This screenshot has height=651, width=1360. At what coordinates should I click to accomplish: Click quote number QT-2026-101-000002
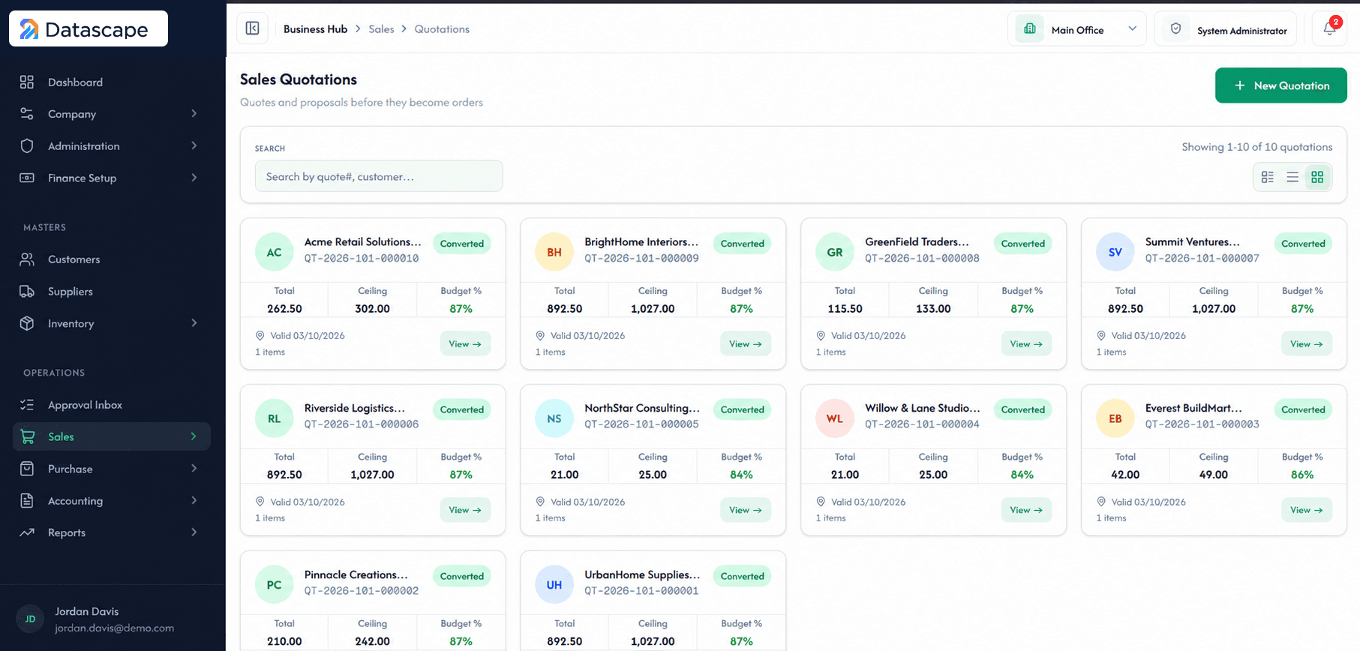click(x=362, y=591)
